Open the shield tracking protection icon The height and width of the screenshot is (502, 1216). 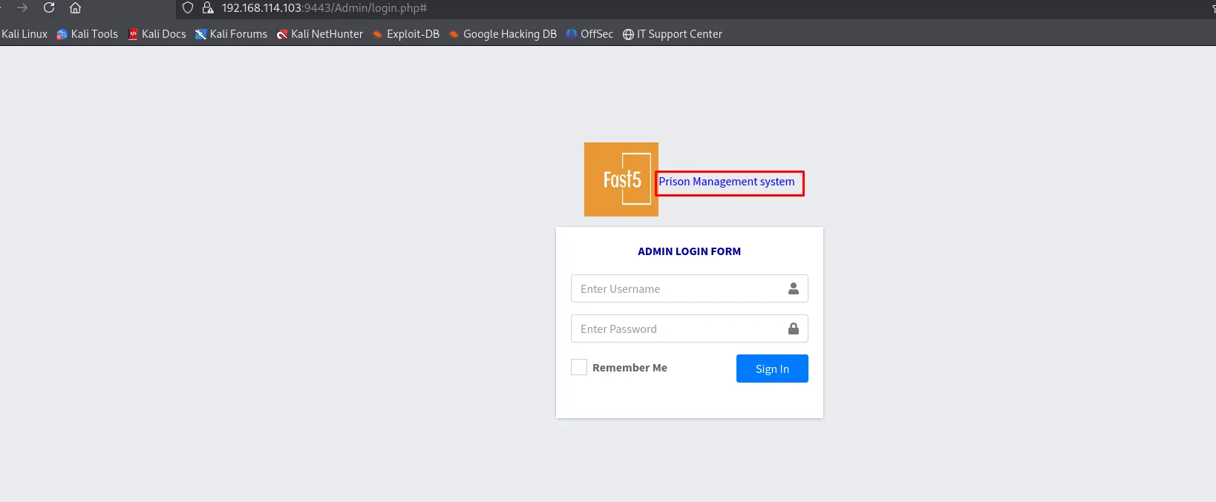point(188,7)
